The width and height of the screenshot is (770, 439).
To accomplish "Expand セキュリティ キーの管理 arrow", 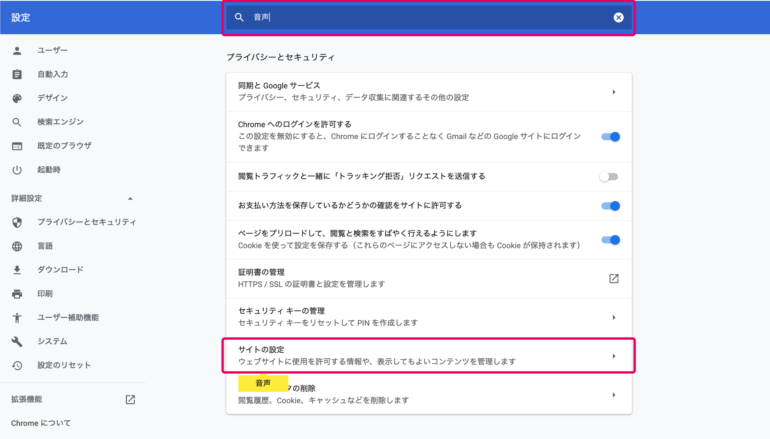I will point(614,317).
